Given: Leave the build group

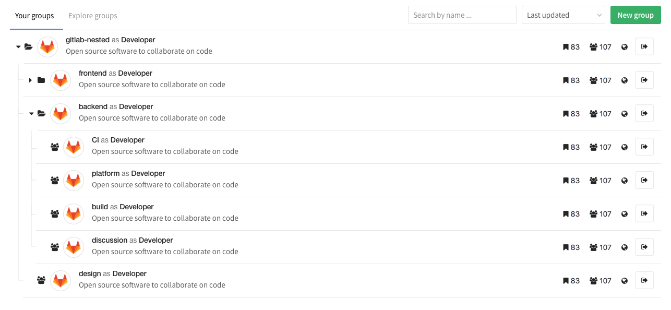Looking at the screenshot, I should tap(644, 213).
